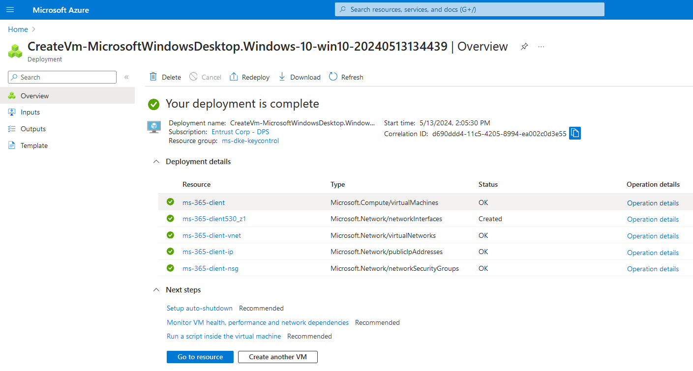This screenshot has width=693, height=371.
Task: Open the ms-365-client resource link
Action: [204, 202]
